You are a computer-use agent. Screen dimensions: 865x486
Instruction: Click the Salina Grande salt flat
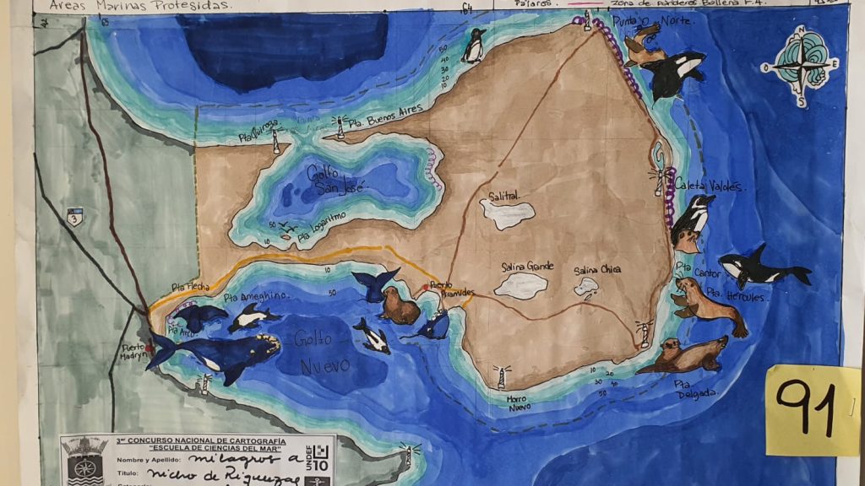click(520, 285)
